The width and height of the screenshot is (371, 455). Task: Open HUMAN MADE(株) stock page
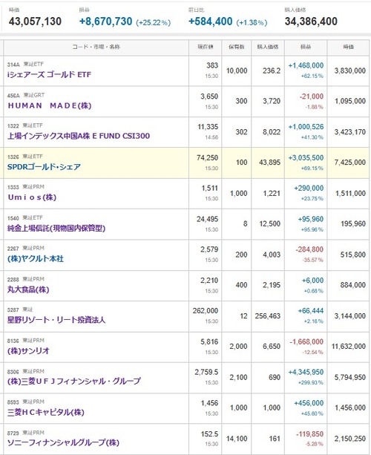coord(50,105)
